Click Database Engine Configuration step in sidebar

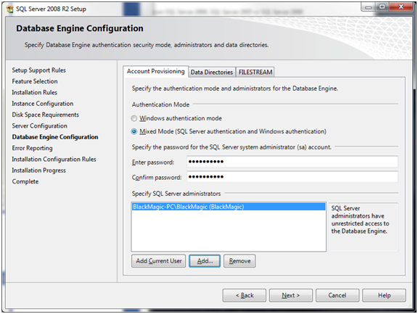pyautogui.click(x=55, y=137)
